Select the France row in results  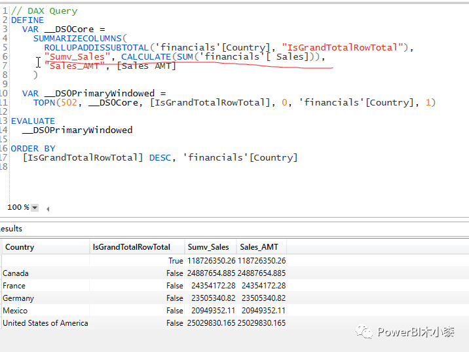point(14,285)
